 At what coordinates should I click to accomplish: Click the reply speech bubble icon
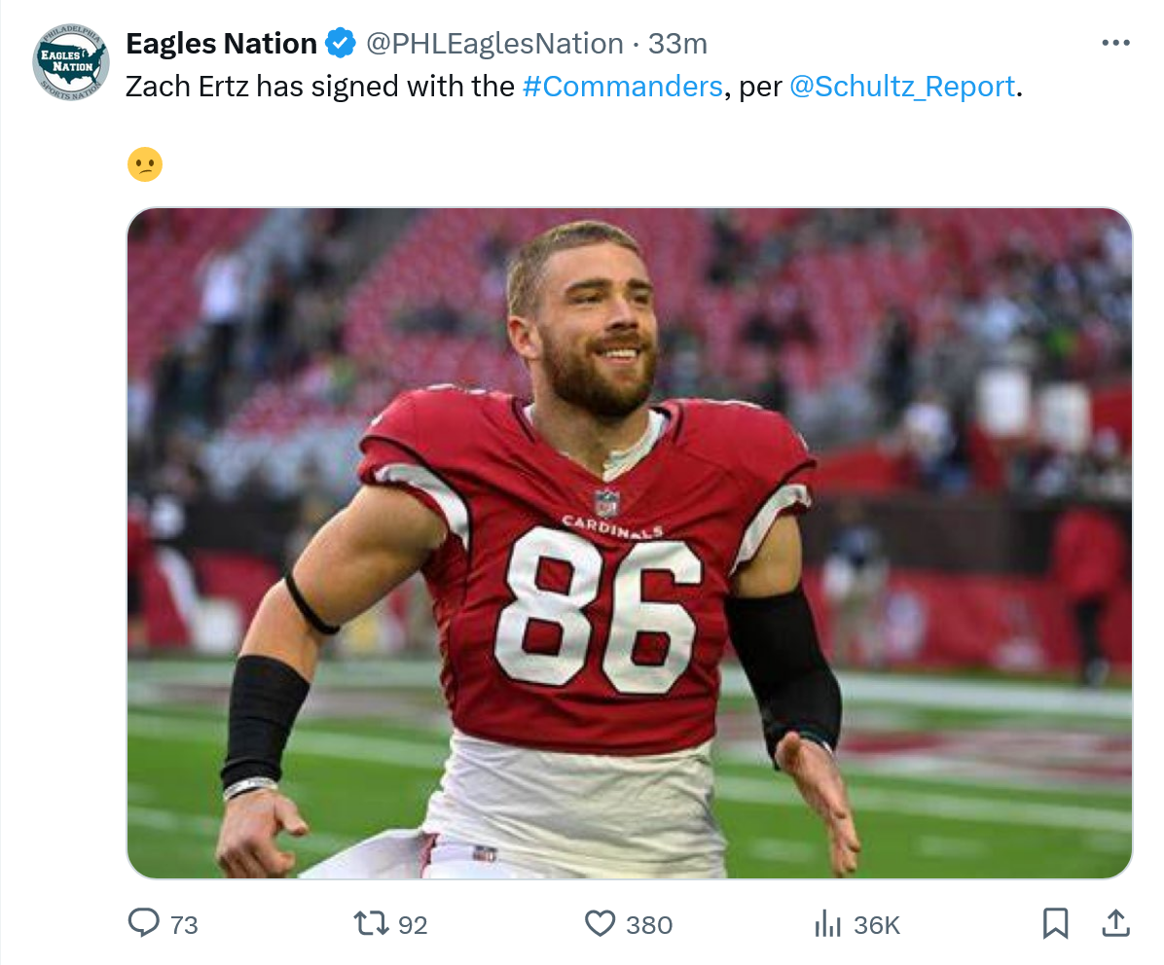(143, 923)
